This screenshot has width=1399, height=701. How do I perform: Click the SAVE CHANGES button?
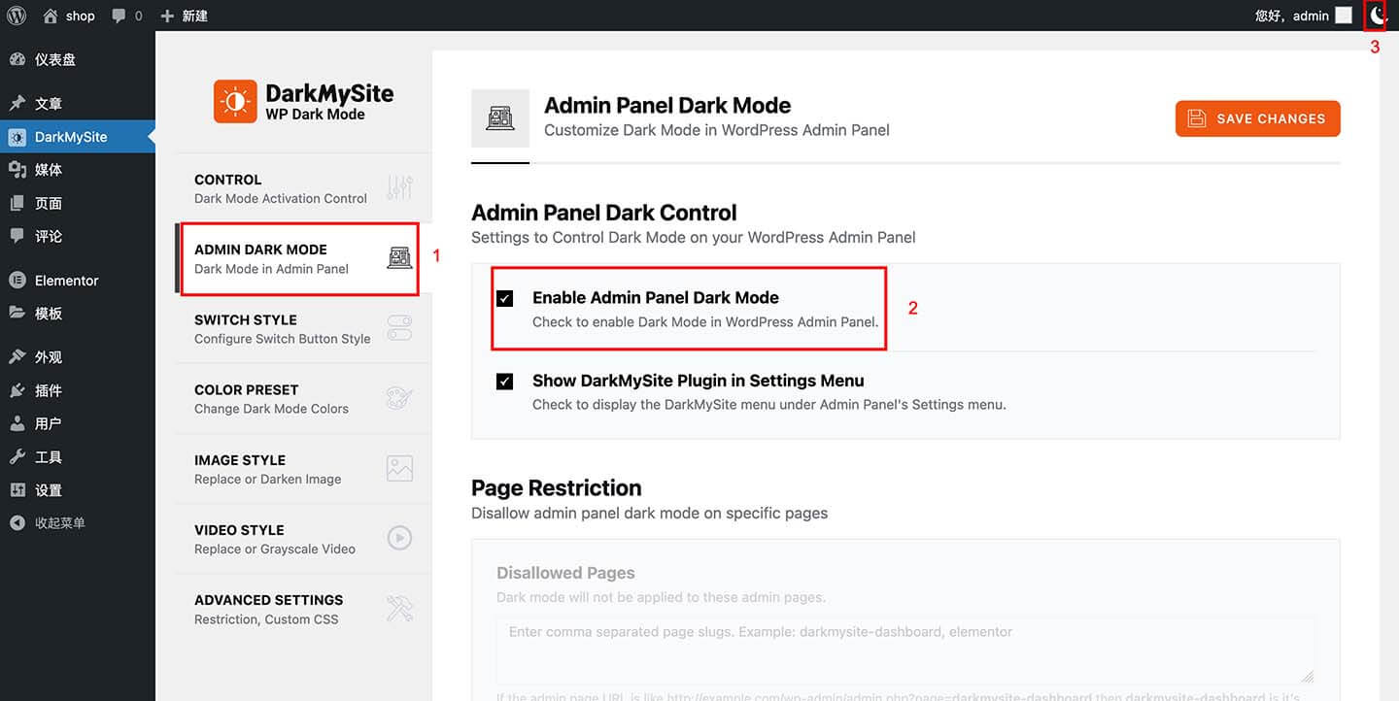[x=1257, y=118]
